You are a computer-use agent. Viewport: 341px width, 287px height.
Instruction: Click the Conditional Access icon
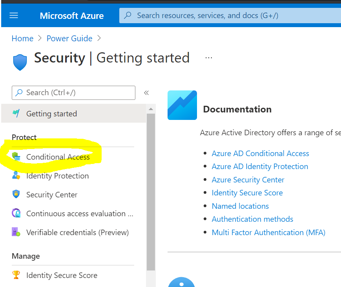pyautogui.click(x=16, y=157)
